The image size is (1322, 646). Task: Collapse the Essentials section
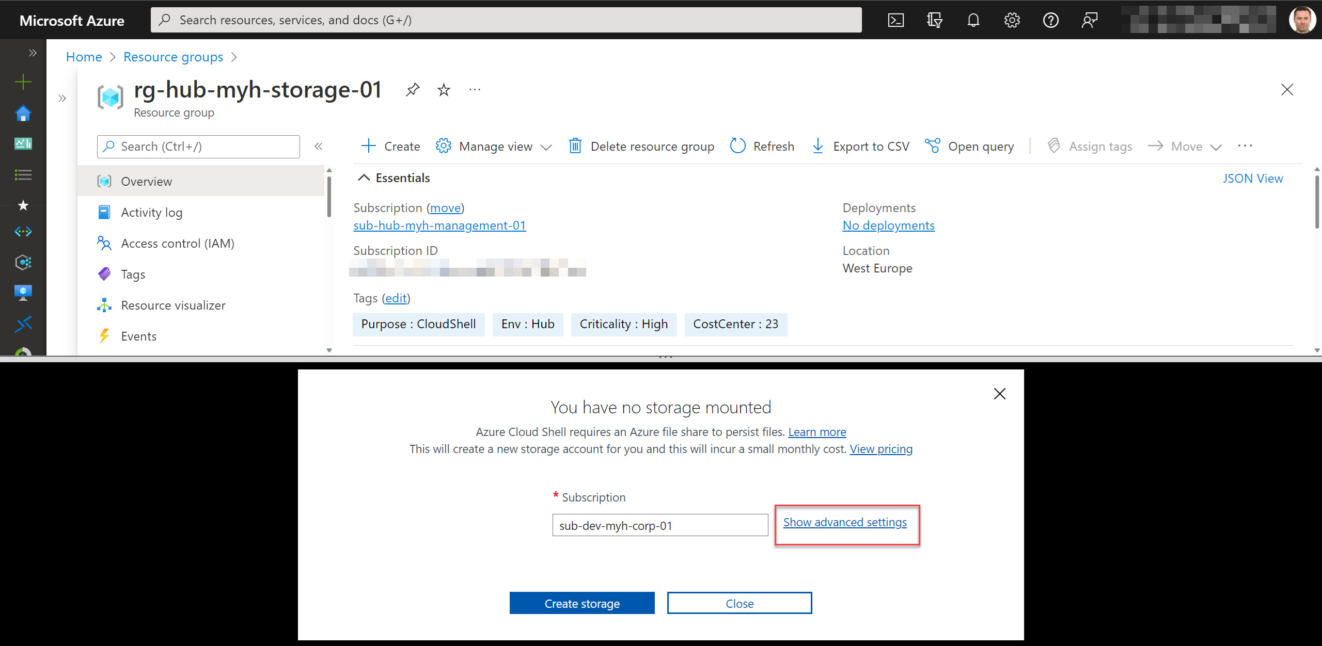coord(365,177)
